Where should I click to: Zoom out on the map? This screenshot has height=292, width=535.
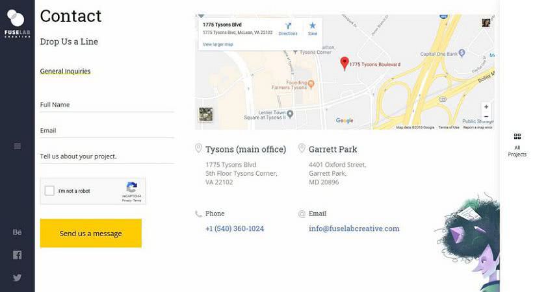486,117
